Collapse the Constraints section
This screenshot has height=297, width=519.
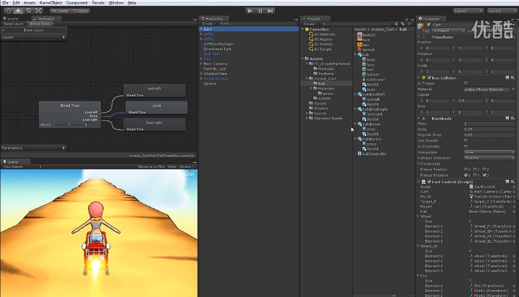coord(418,164)
